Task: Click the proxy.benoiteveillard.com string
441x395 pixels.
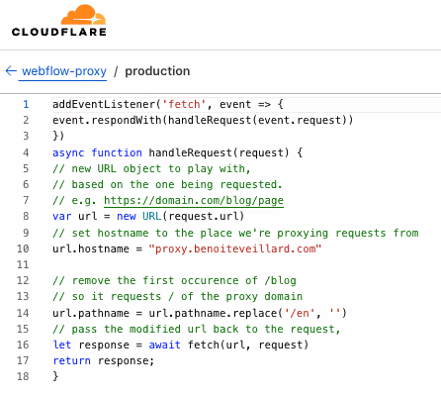Action: 235,248
